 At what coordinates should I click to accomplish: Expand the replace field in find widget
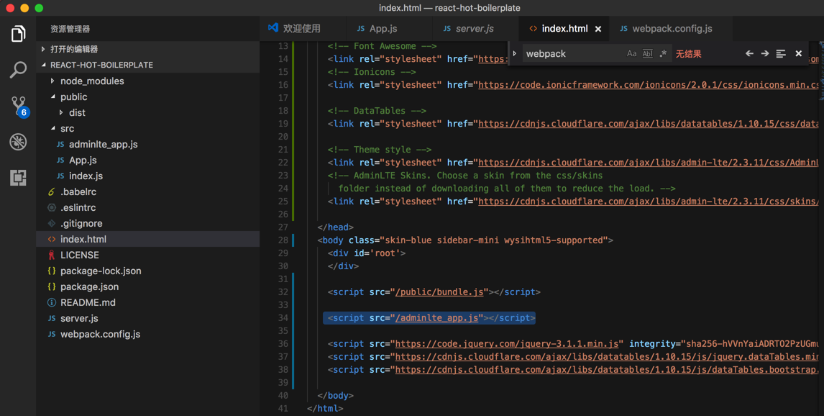pyautogui.click(x=515, y=54)
